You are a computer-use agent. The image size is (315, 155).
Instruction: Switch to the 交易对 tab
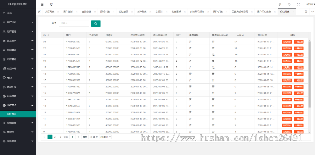pos(159,12)
